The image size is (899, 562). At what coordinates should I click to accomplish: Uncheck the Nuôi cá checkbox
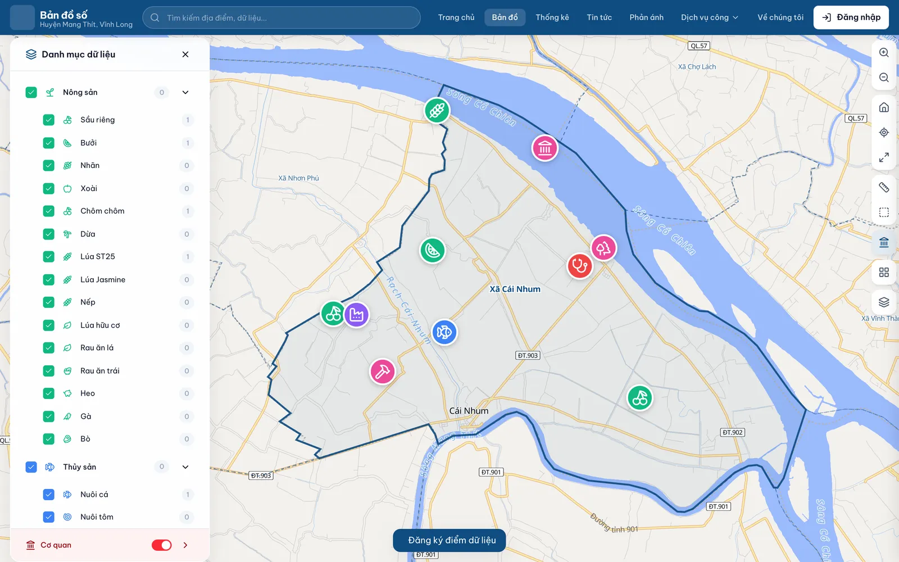pos(49,495)
